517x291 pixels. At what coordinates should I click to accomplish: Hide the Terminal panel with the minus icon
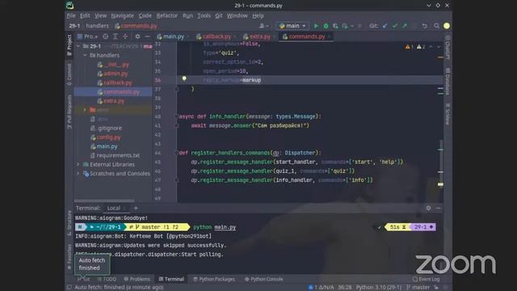coord(439,209)
